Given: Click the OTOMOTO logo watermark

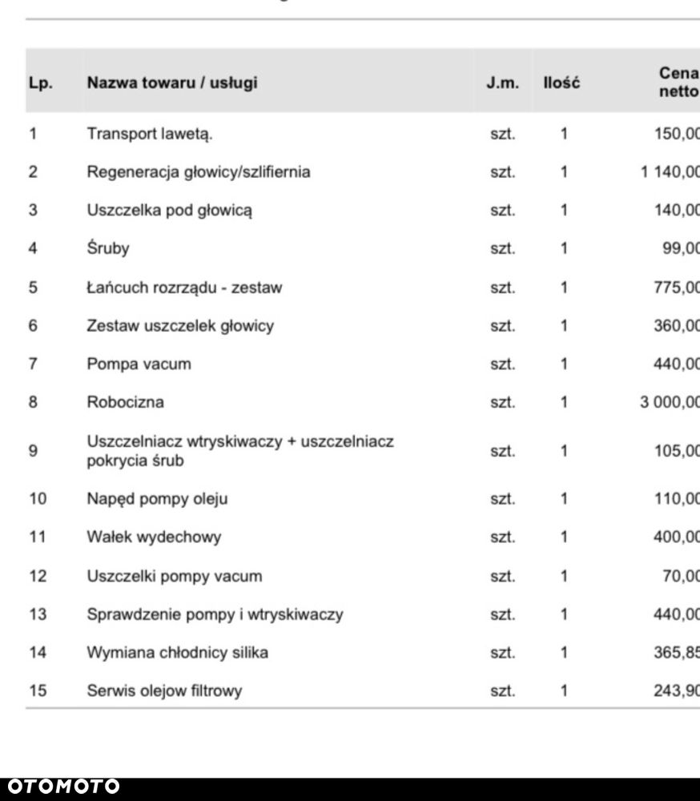Looking at the screenshot, I should (60, 787).
